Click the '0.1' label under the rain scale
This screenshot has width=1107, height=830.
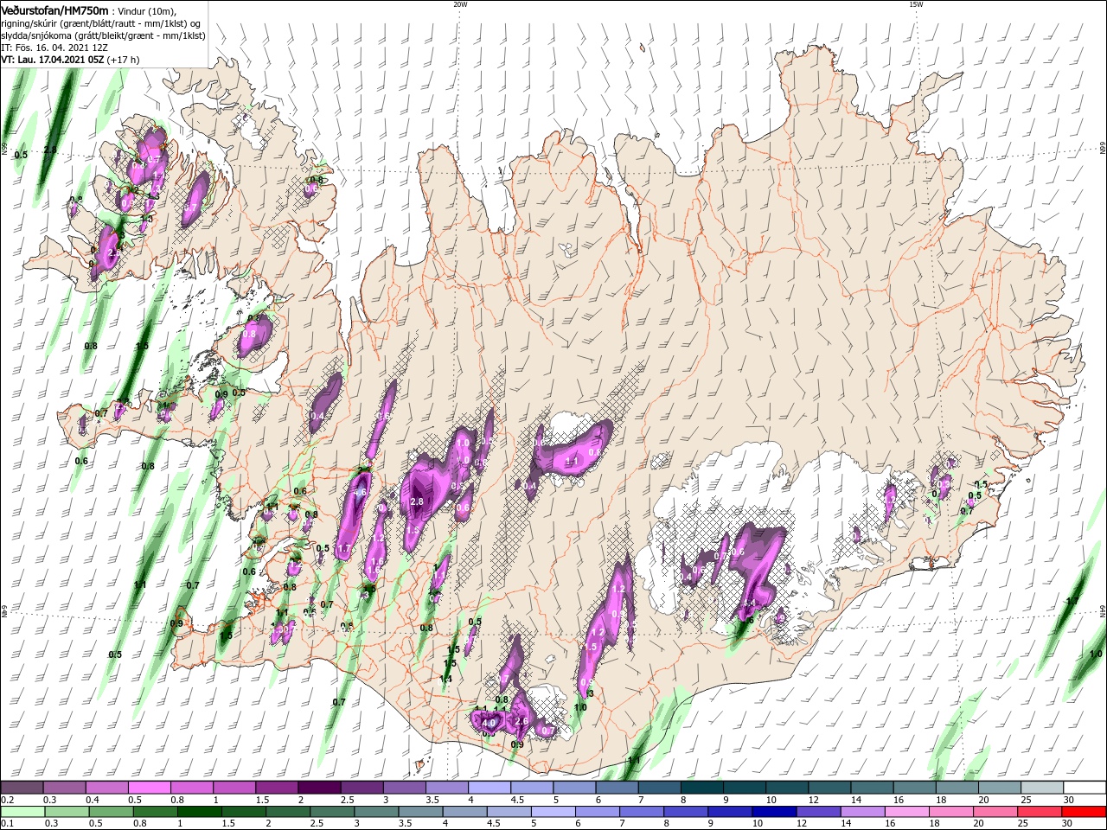[7, 824]
